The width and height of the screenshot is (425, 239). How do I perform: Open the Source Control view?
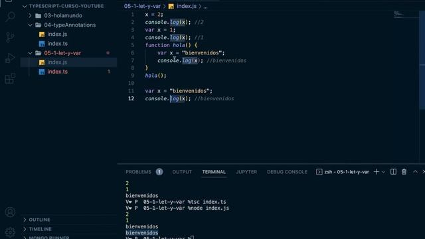(x=10, y=37)
